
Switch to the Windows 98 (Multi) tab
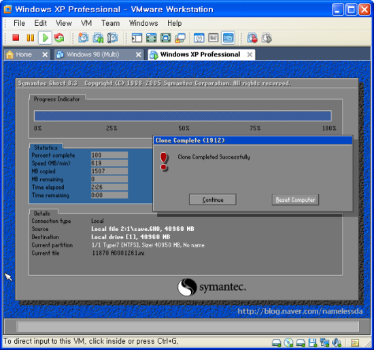93,54
